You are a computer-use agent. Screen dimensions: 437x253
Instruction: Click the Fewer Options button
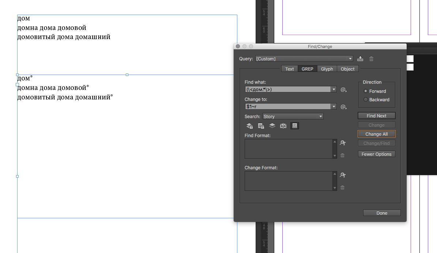click(377, 154)
